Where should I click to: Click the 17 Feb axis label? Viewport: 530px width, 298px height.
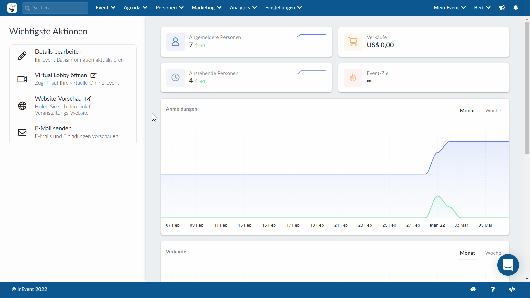coord(293,225)
